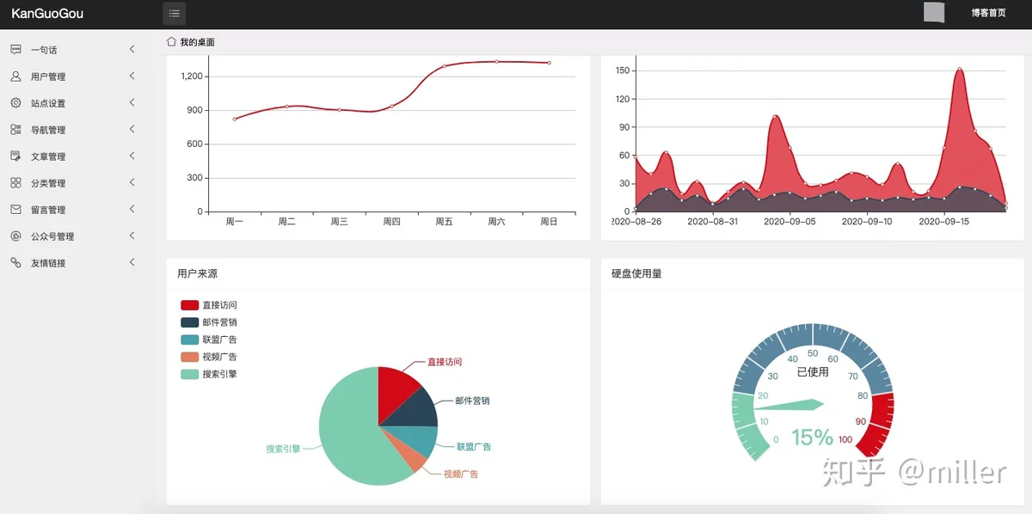This screenshot has width=1032, height=514.
Task: Expand the 公众号管理 menu chevron
Action: pyautogui.click(x=132, y=236)
